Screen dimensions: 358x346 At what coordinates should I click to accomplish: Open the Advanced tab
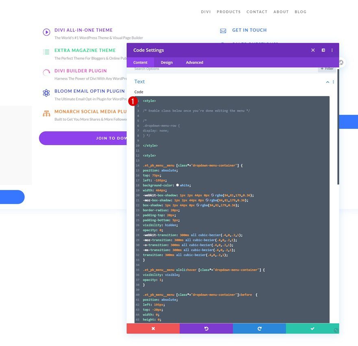(x=194, y=62)
